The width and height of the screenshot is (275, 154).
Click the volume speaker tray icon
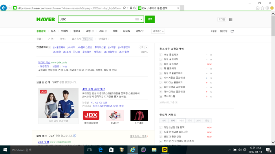coord(240,150)
